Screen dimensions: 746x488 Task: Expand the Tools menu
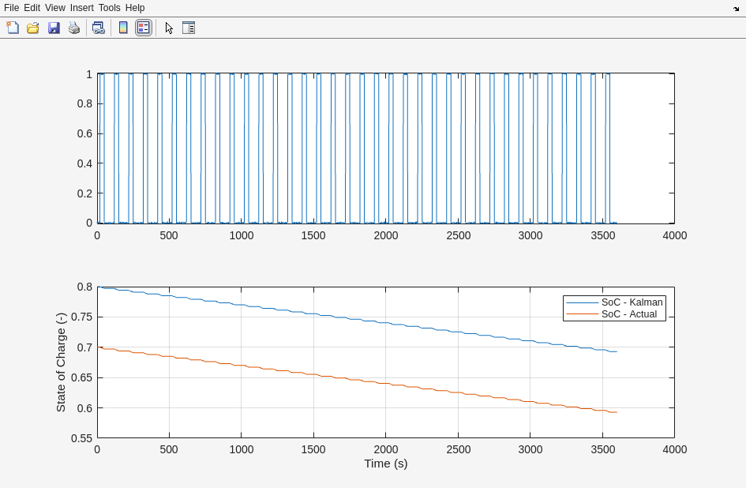click(109, 8)
